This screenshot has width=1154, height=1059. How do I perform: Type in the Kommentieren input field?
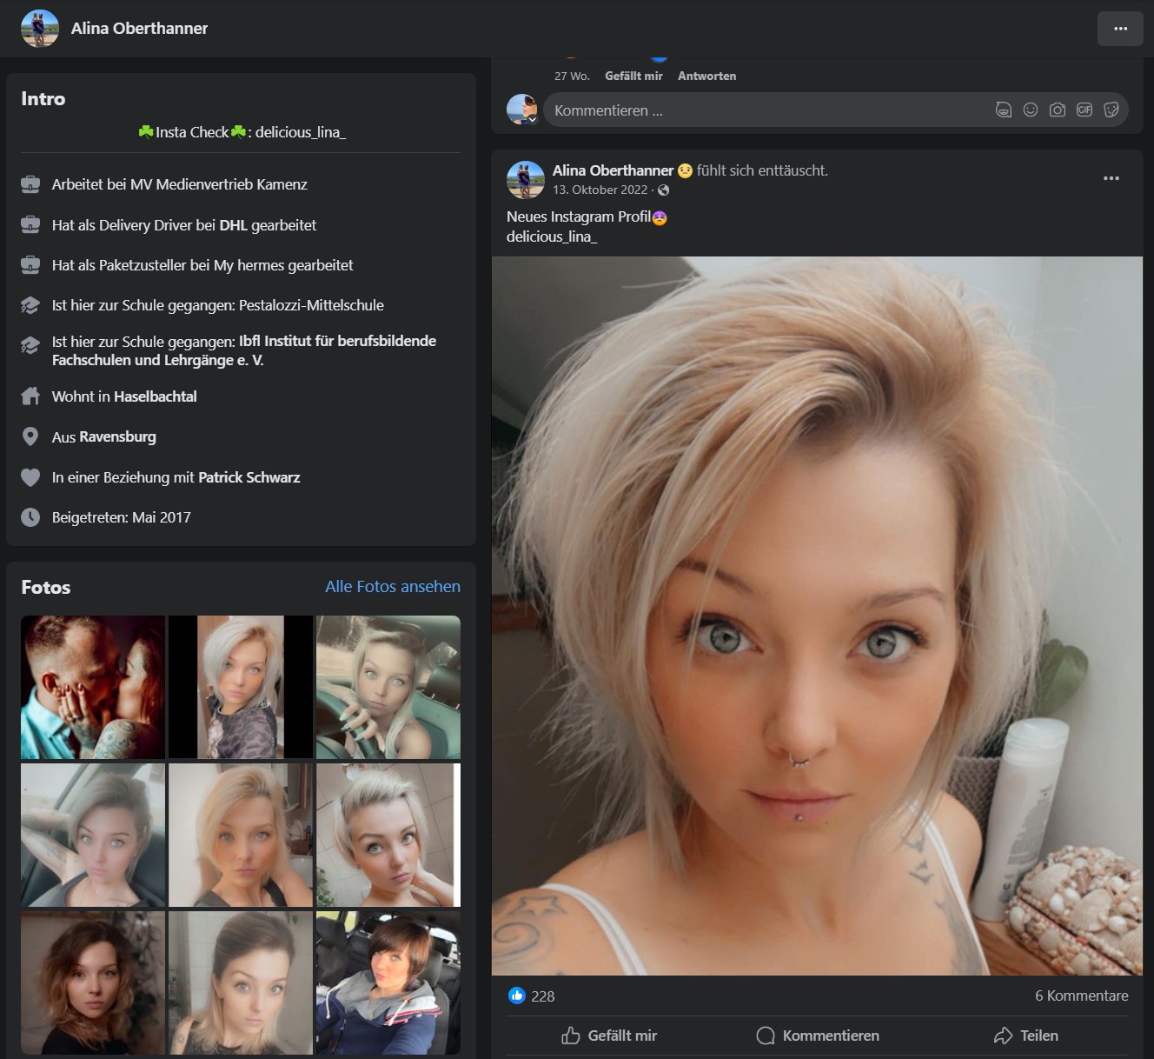pyautogui.click(x=765, y=110)
